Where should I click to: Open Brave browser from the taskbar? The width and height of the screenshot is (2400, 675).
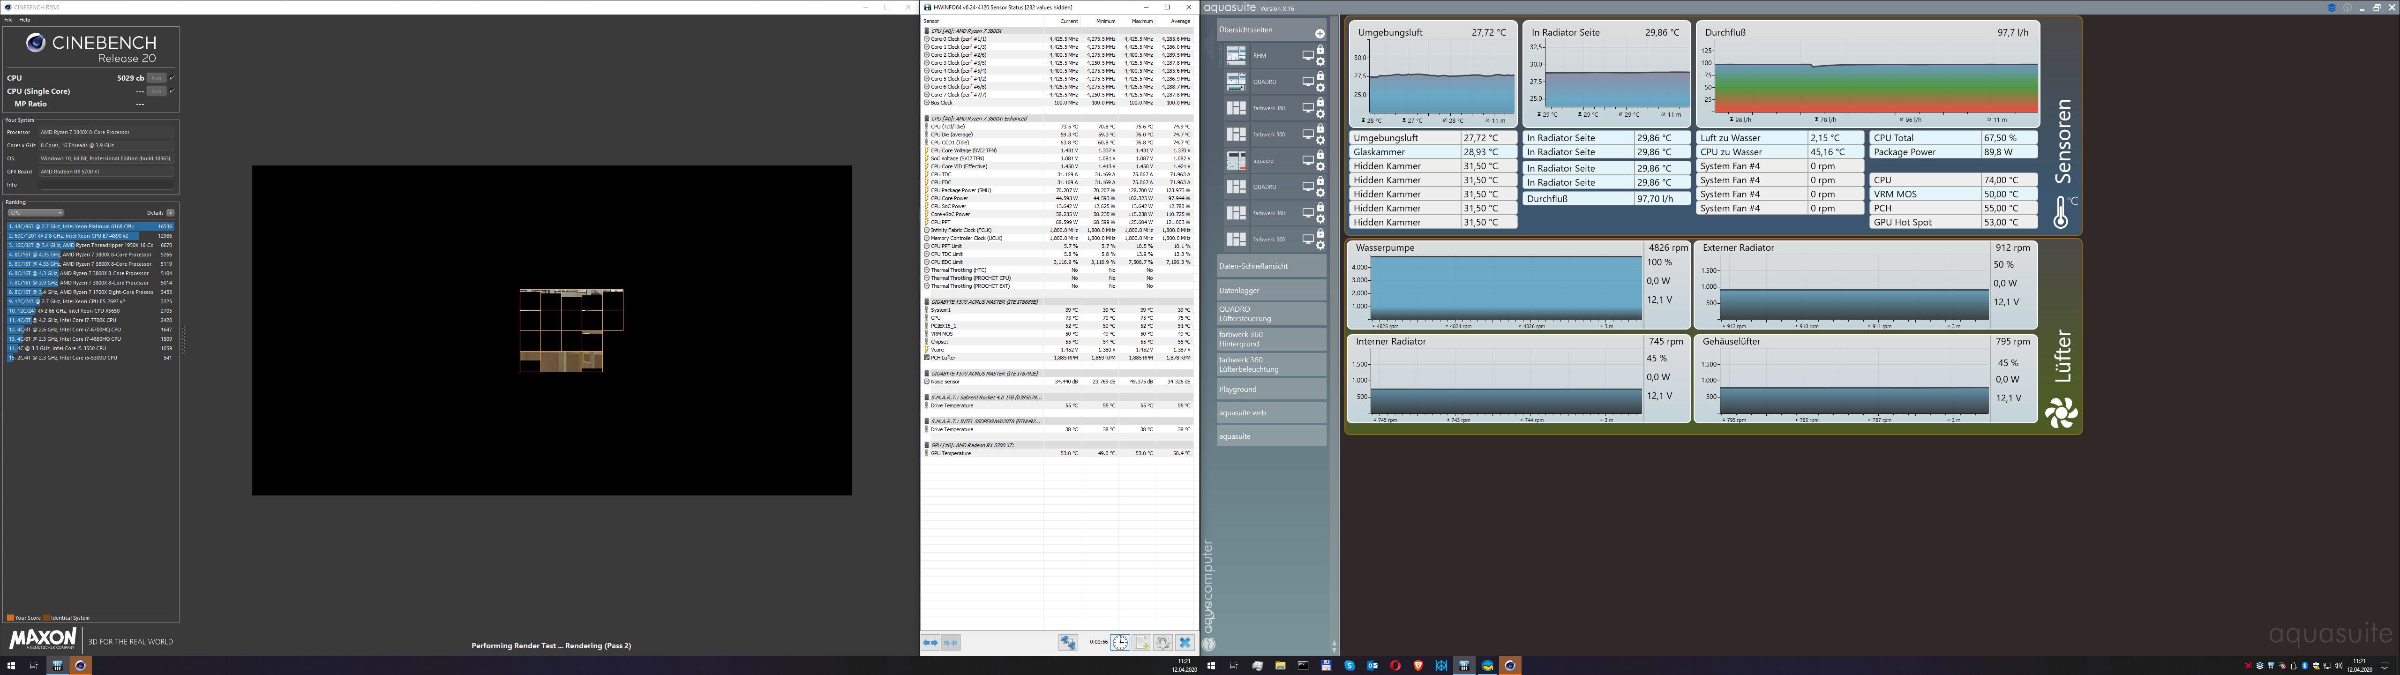point(1419,666)
